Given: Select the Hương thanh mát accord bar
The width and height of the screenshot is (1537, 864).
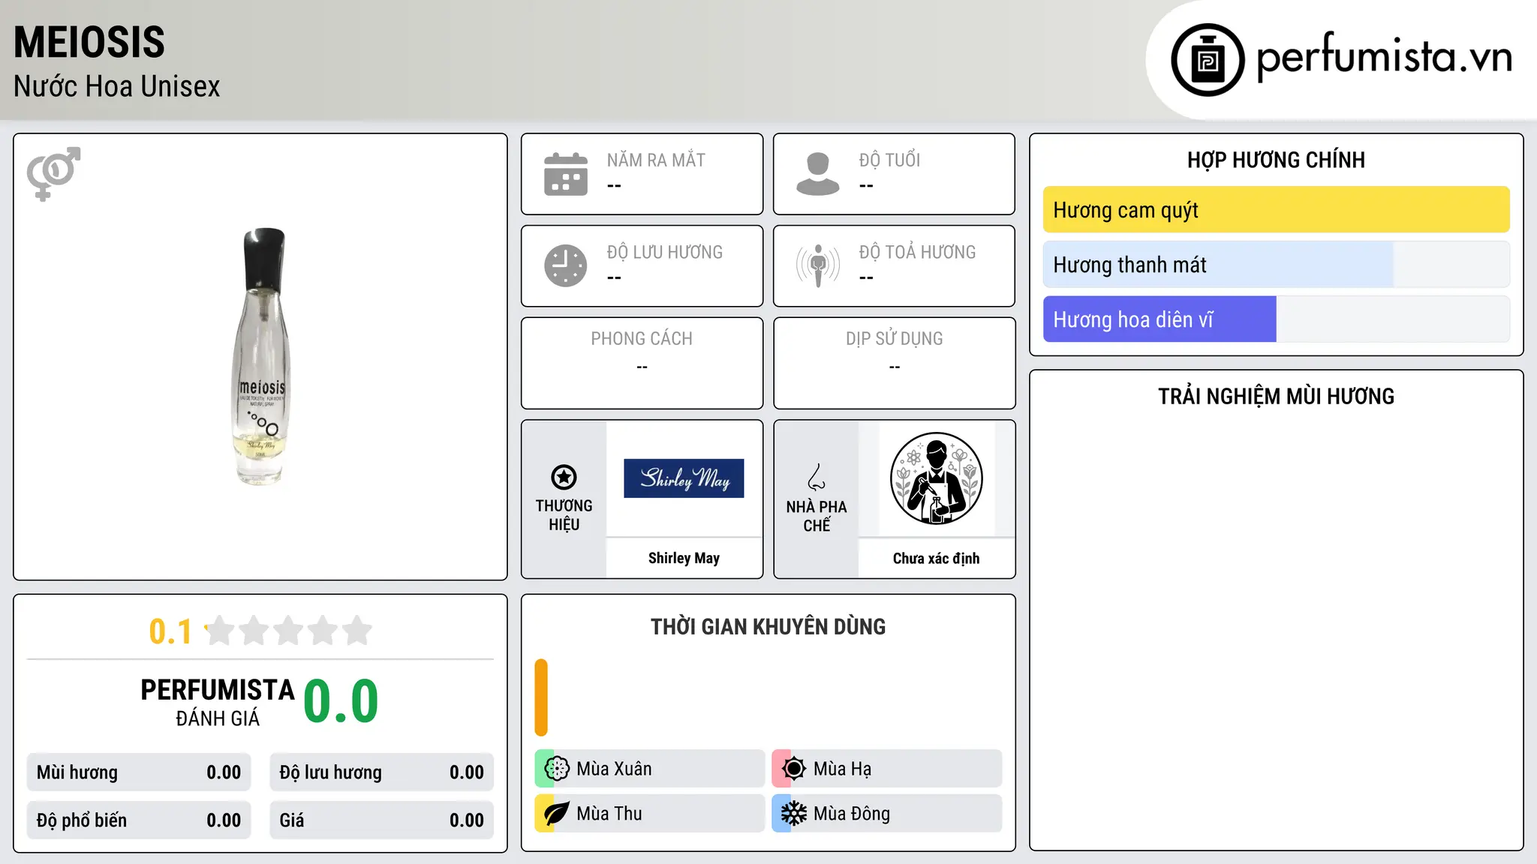Looking at the screenshot, I should 1276,265.
